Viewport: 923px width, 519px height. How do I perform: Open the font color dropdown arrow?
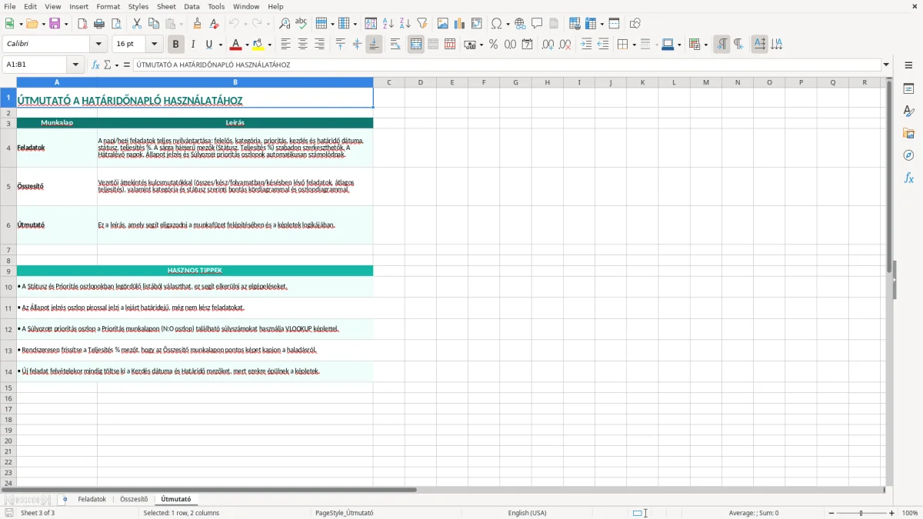coord(246,45)
